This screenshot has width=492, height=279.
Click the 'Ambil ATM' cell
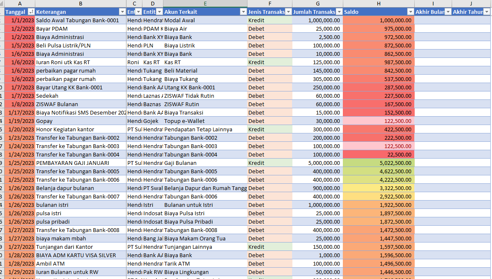tap(81, 263)
